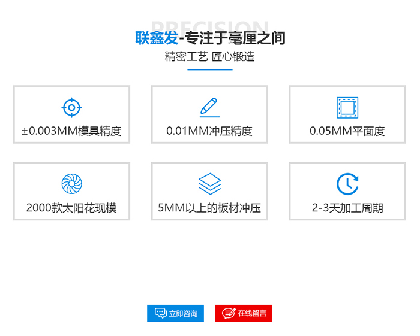
Task: Click the stacked layers sheet icon
Action: click(210, 184)
